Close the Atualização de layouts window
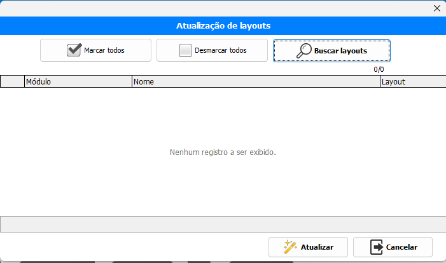 coord(436,8)
